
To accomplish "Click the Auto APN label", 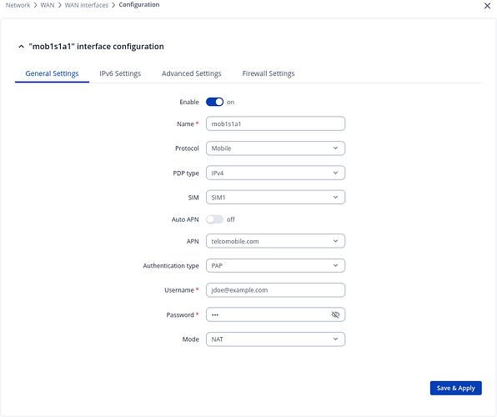I will (185, 219).
